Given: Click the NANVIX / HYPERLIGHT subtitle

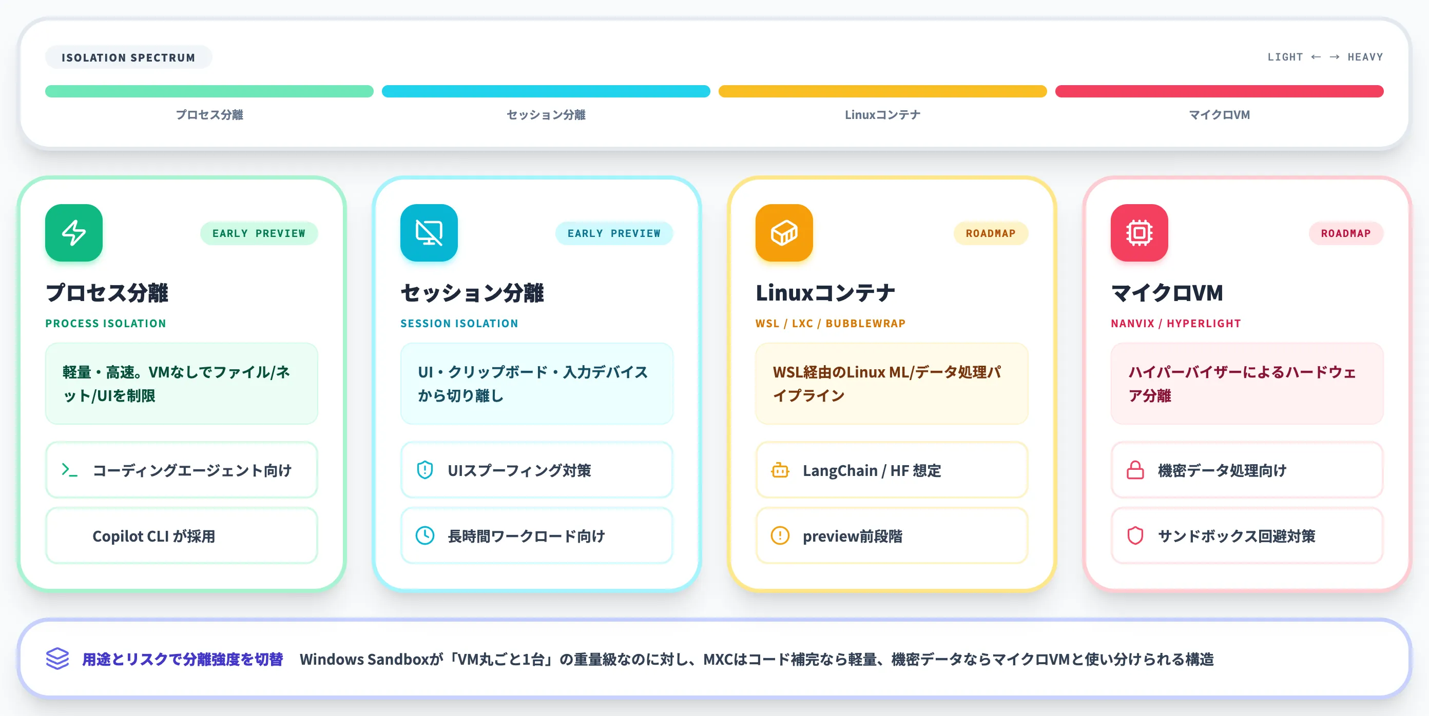Looking at the screenshot, I should (x=1175, y=324).
